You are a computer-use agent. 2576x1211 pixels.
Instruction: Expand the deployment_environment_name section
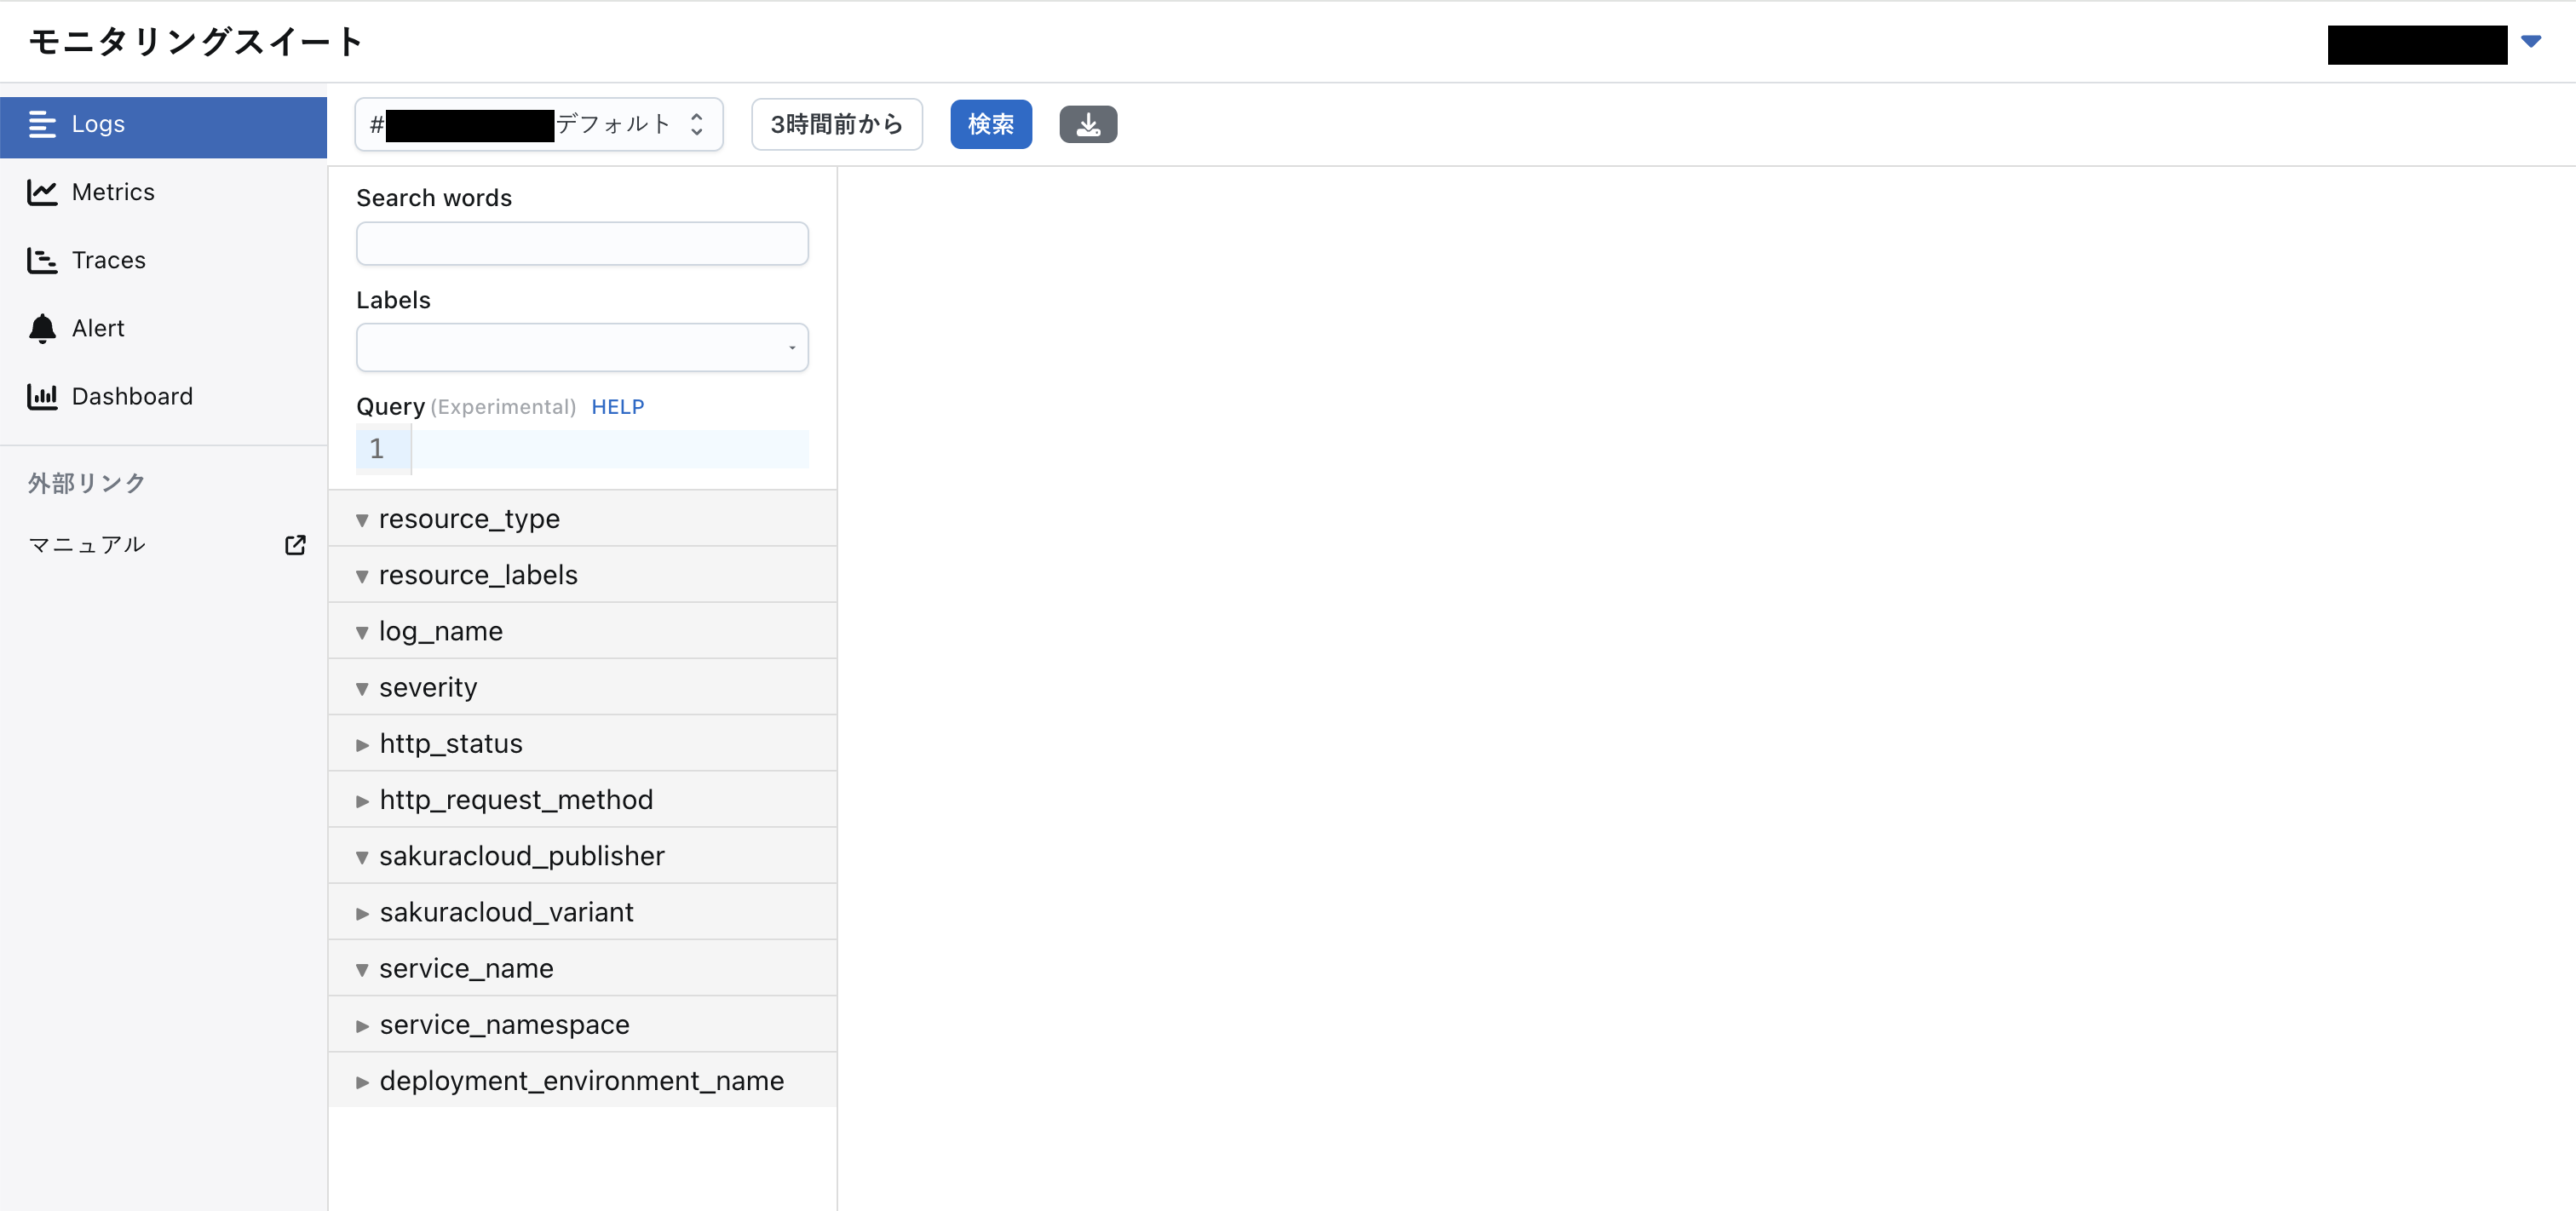582,1080
